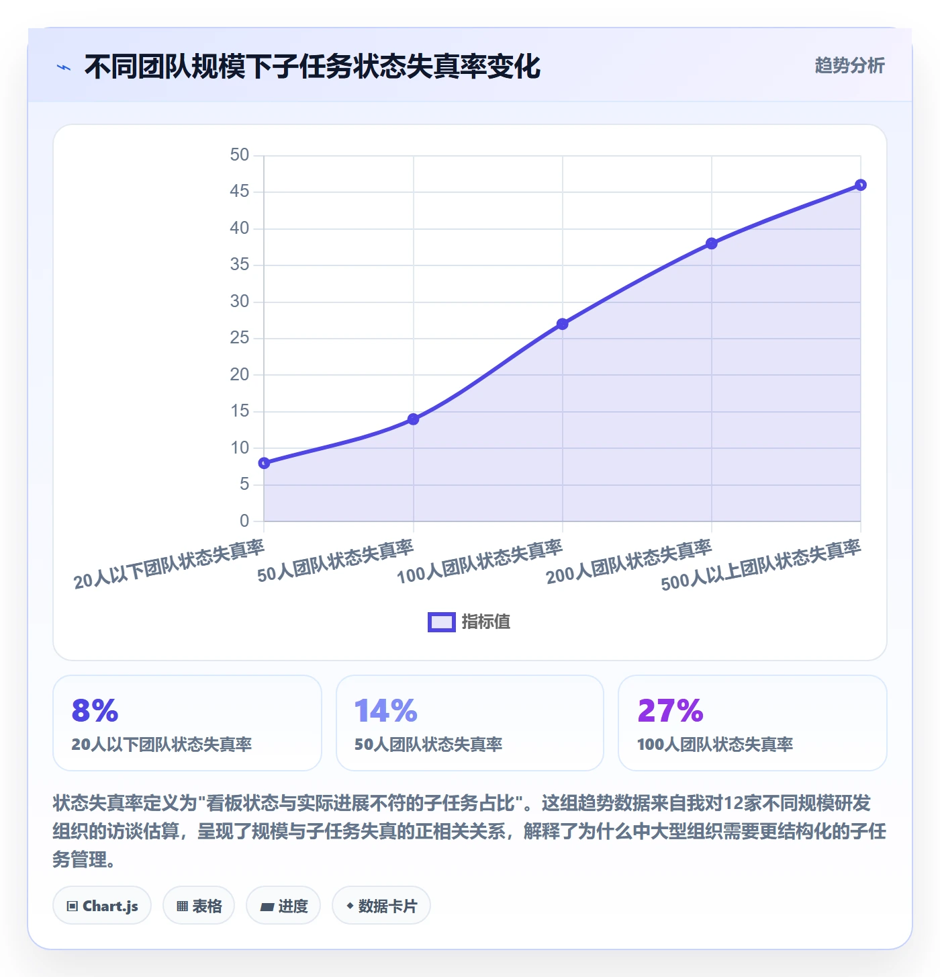940x977 pixels.
Task: Click the Chart.js tag
Action: pyautogui.click(x=102, y=906)
